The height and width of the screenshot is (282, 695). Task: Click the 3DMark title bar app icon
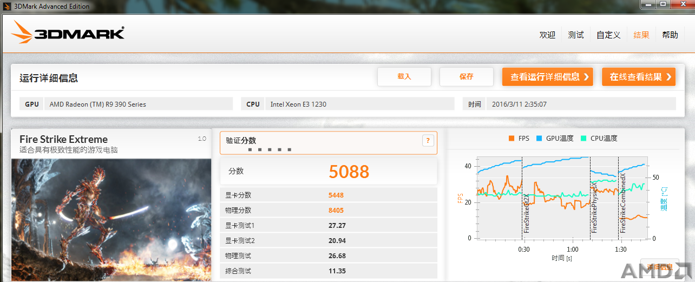[6, 6]
